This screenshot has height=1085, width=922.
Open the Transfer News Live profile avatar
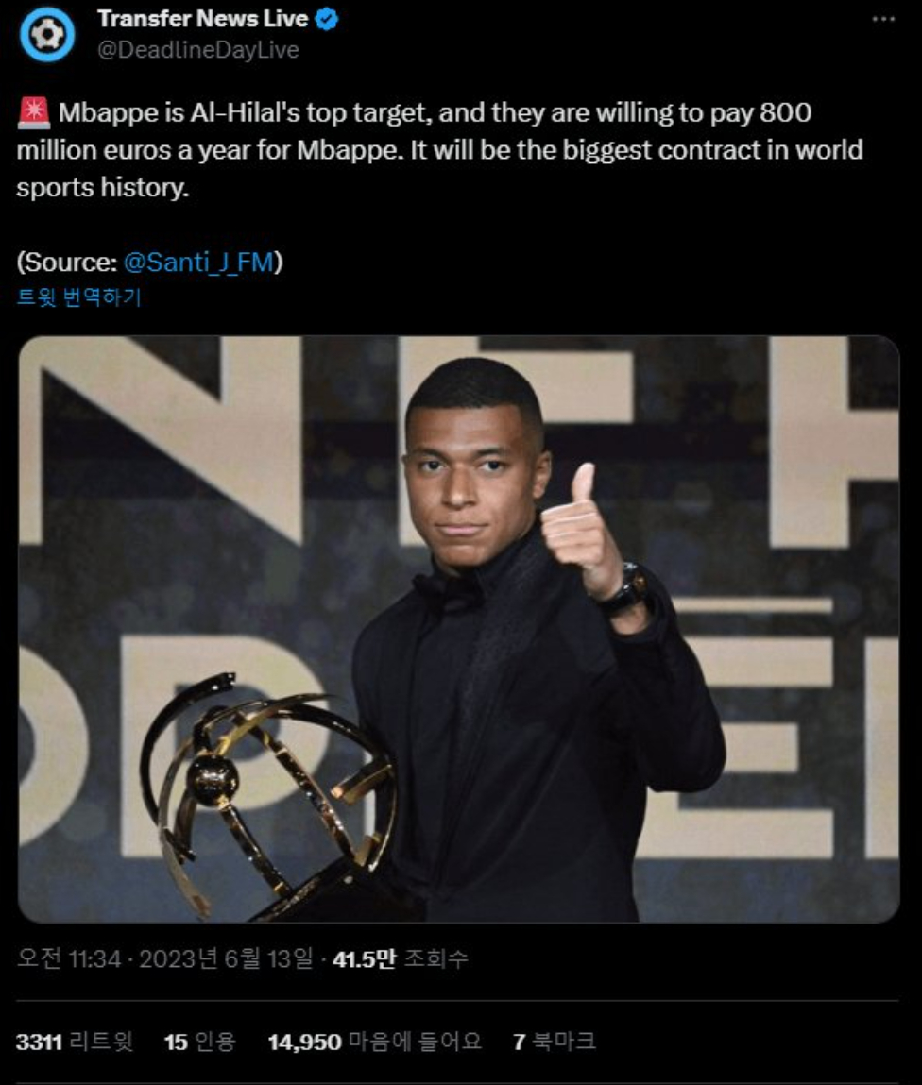click(x=46, y=34)
